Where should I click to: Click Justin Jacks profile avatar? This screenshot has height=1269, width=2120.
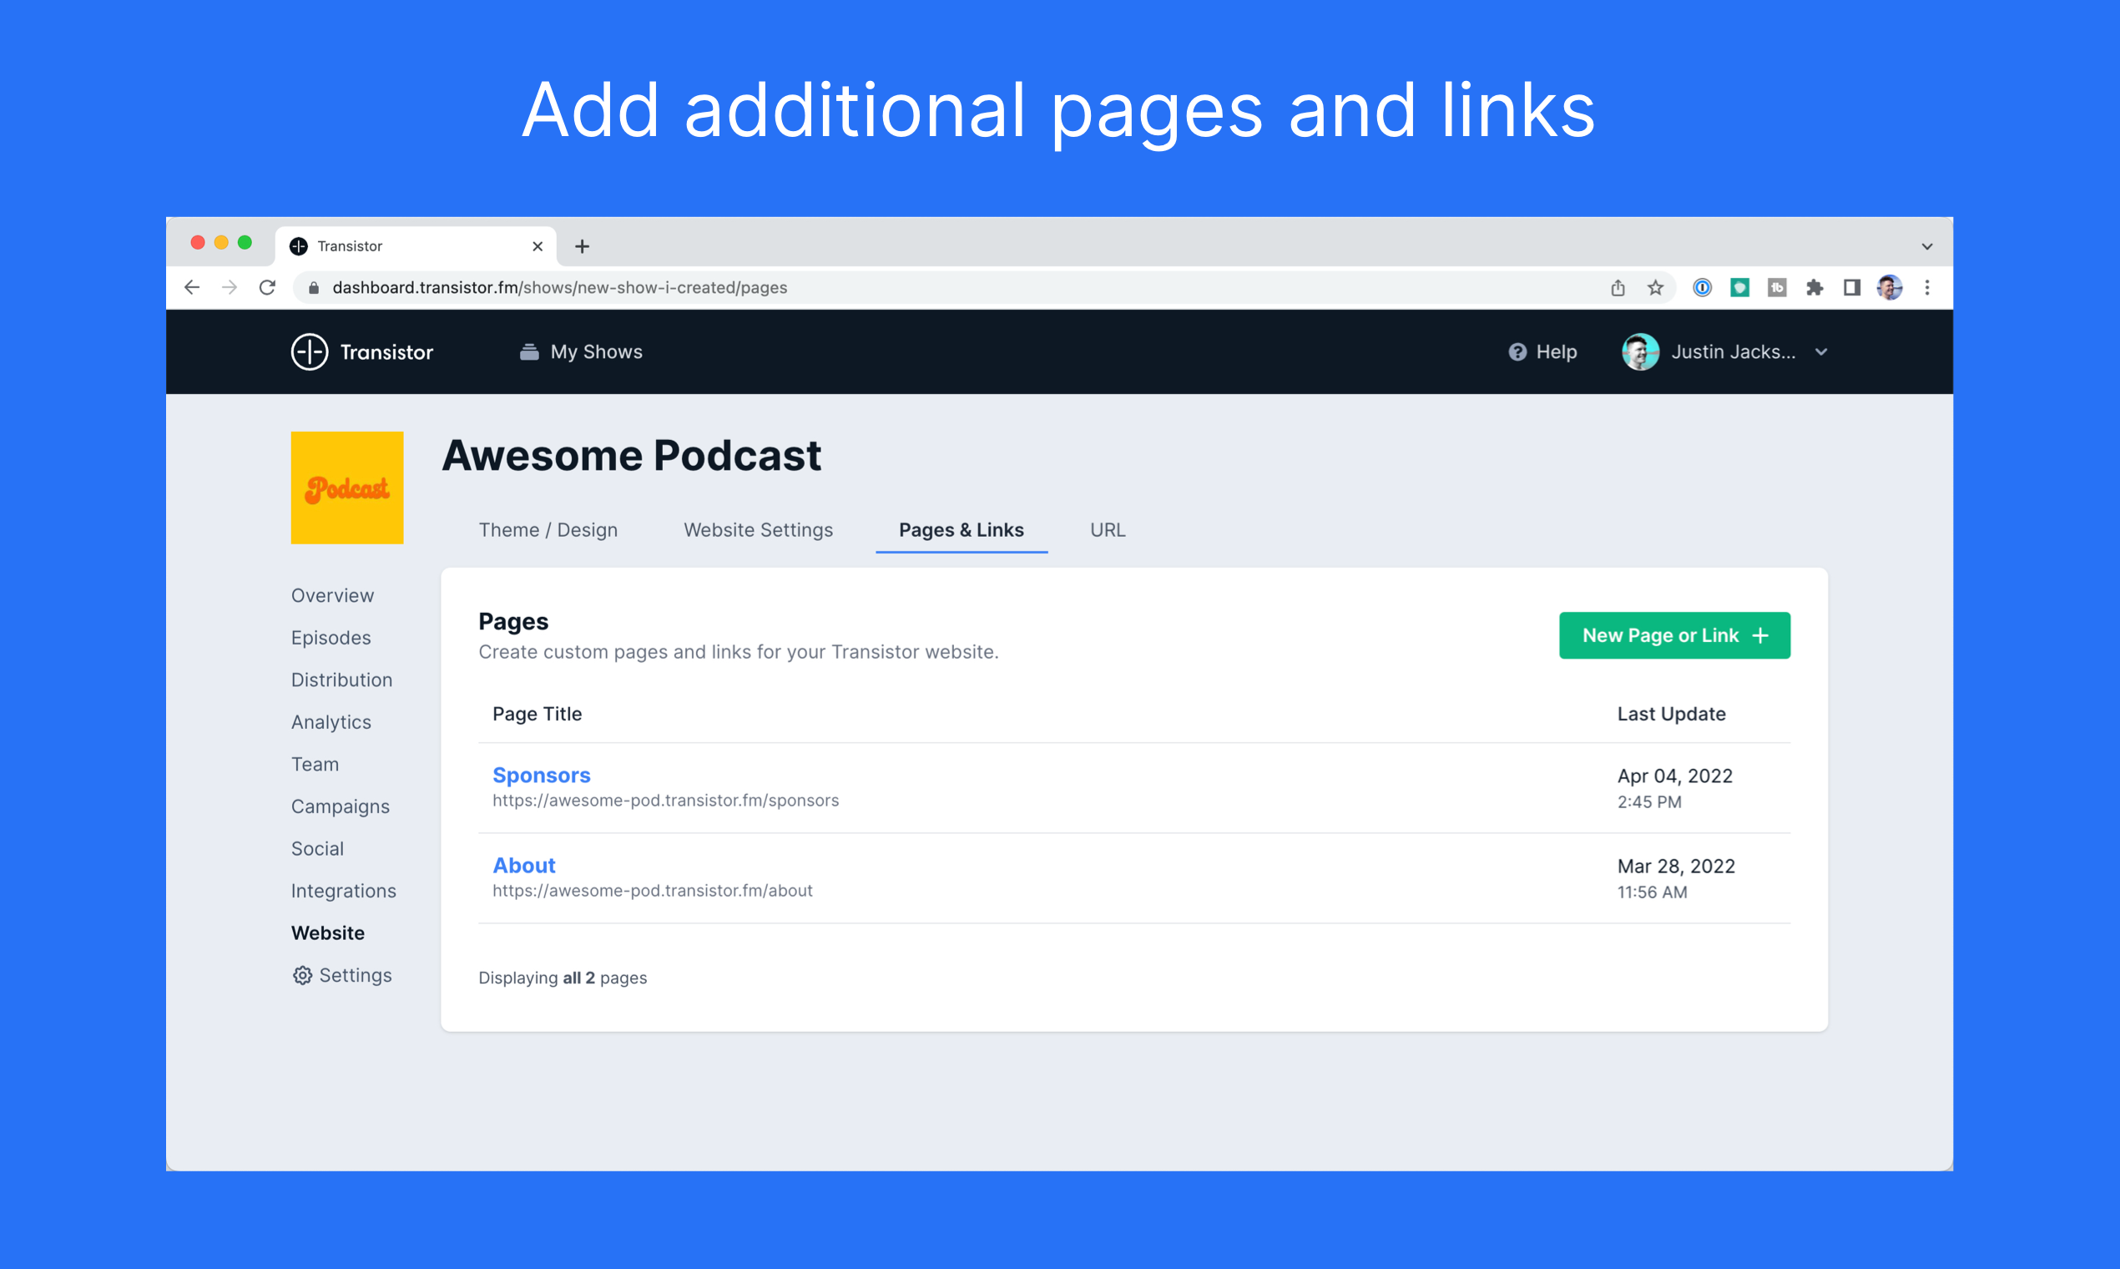(x=1640, y=352)
